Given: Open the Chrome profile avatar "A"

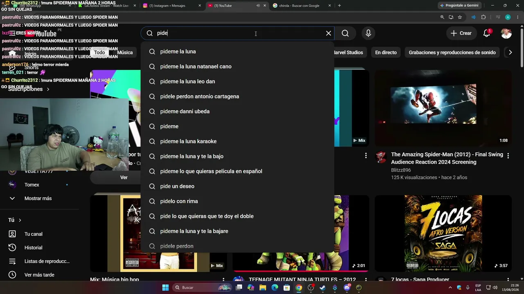Looking at the screenshot, I should click(508, 17).
